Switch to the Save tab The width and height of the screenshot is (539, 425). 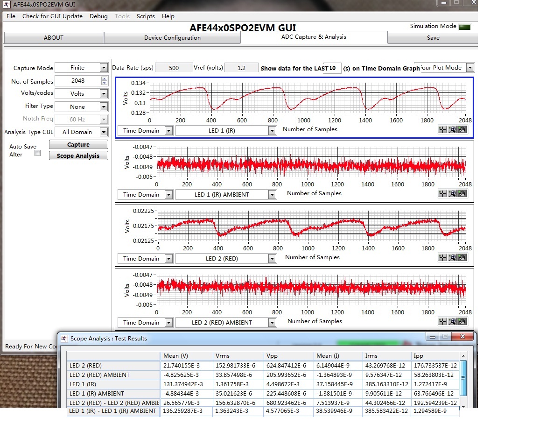tap(433, 38)
